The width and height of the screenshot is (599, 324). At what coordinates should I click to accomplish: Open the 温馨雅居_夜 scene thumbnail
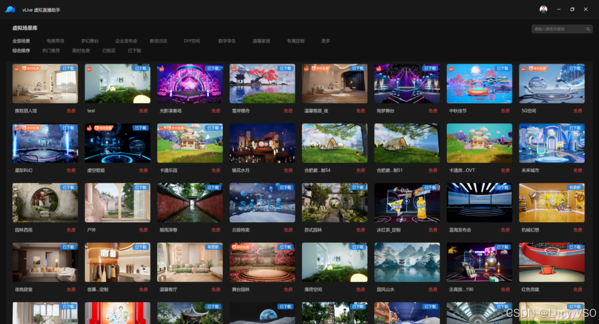335,84
